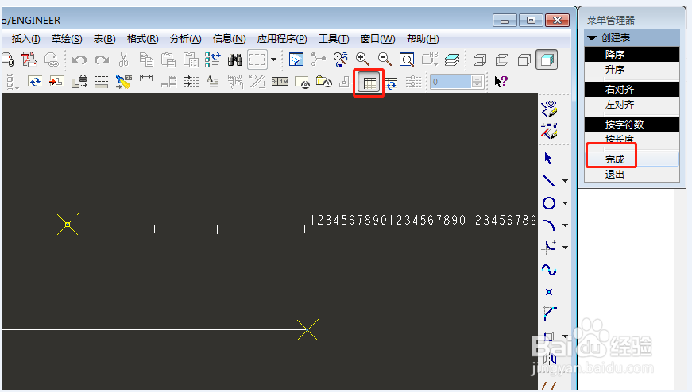Expand the Arc tool flyout arrow
This screenshot has height=392, width=692.
(566, 225)
